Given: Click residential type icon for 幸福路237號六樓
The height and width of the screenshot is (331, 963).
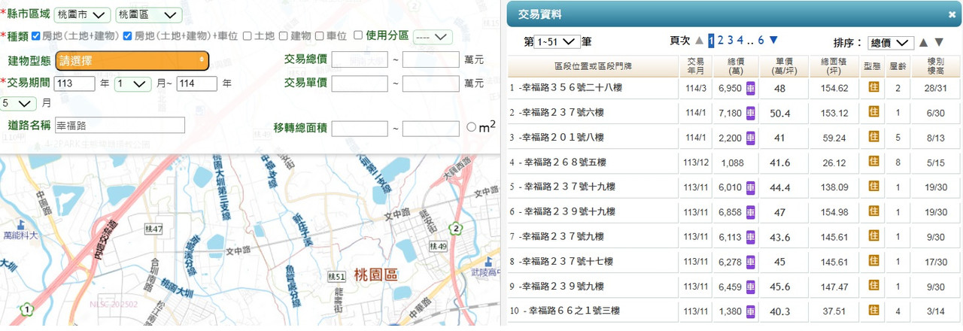Looking at the screenshot, I should (873, 112).
